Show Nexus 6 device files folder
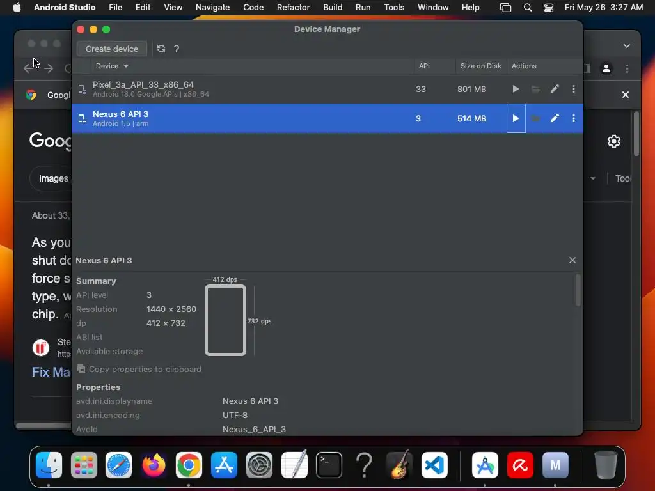The height and width of the screenshot is (491, 655). 535,118
